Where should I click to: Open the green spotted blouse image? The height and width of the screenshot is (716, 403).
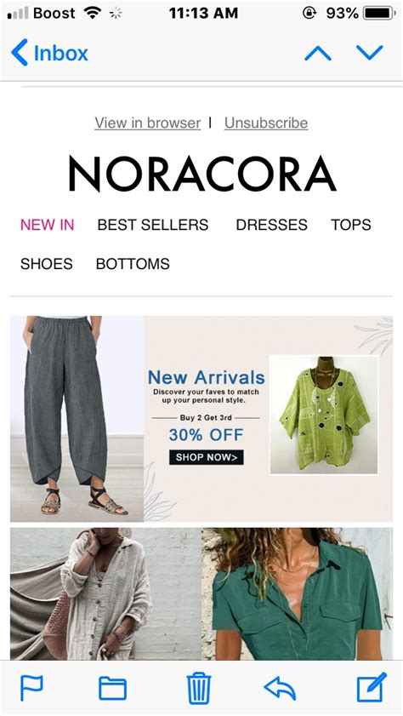324,415
